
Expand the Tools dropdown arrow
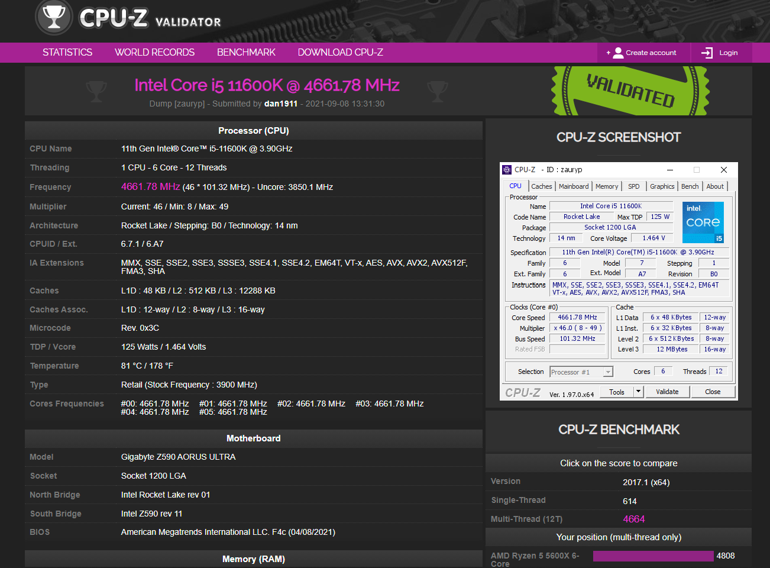[x=638, y=392]
